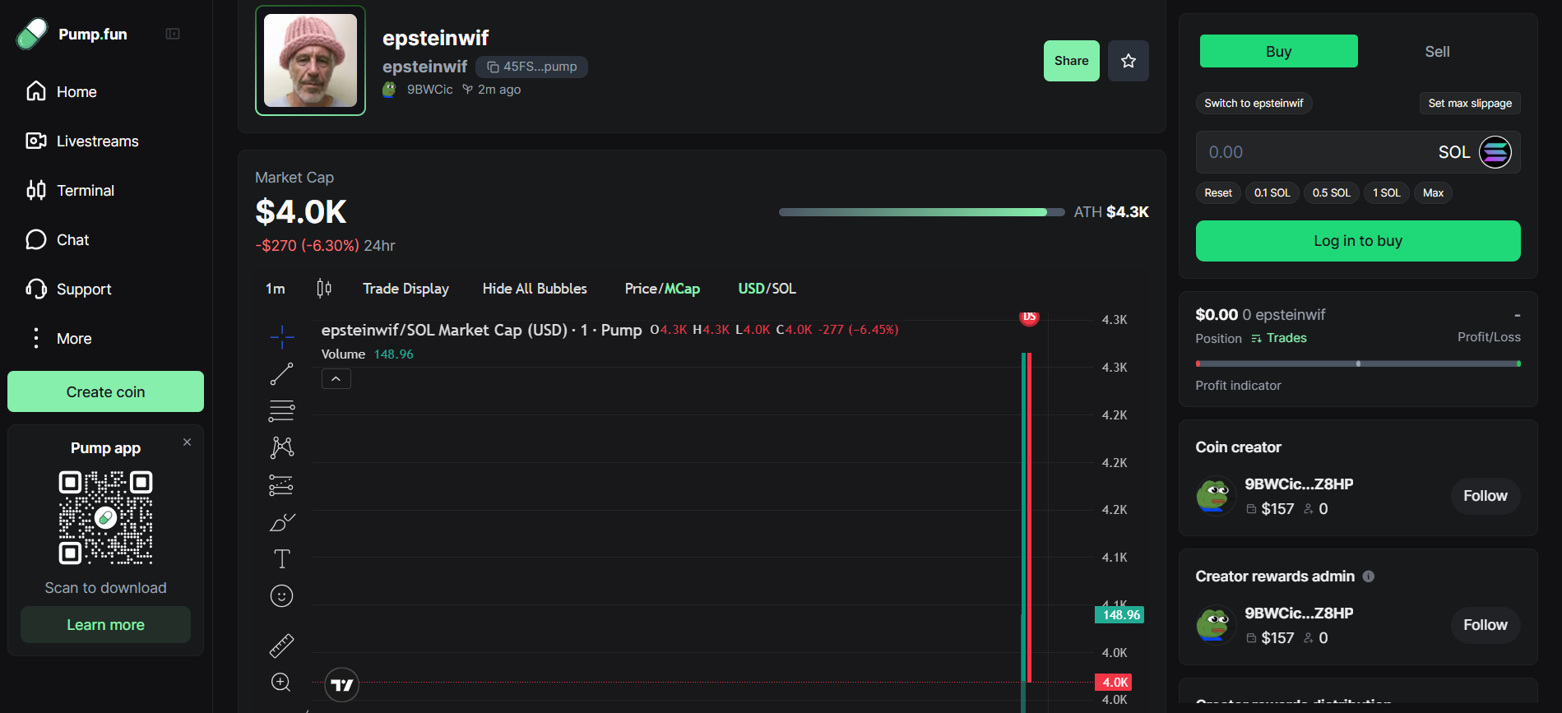Toggle Price/MCap chart mode
1562x713 pixels.
point(662,289)
